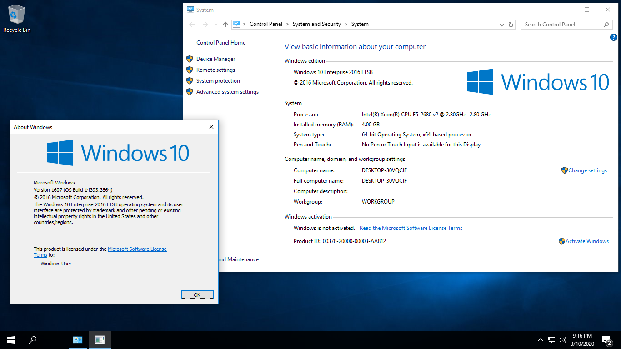Click the search magnifier icon

point(606,25)
